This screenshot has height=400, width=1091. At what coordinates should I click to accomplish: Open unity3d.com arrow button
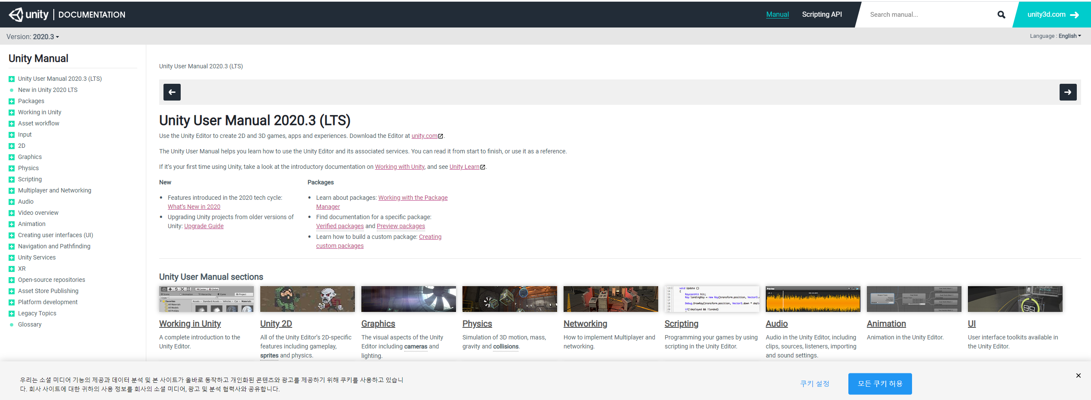click(x=1053, y=15)
